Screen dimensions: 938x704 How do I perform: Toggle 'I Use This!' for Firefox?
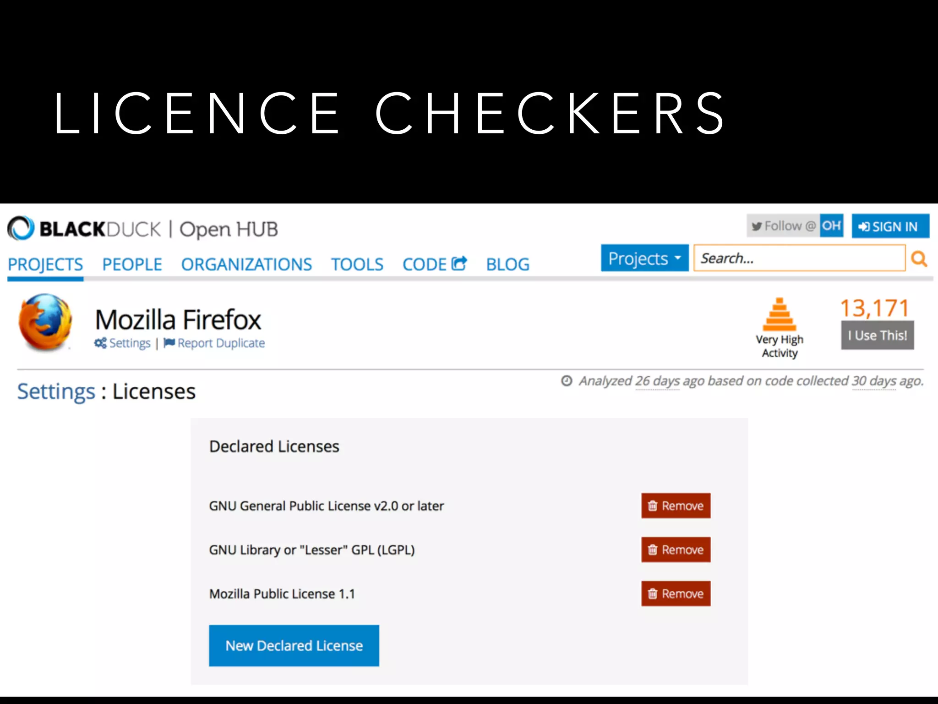click(x=877, y=335)
